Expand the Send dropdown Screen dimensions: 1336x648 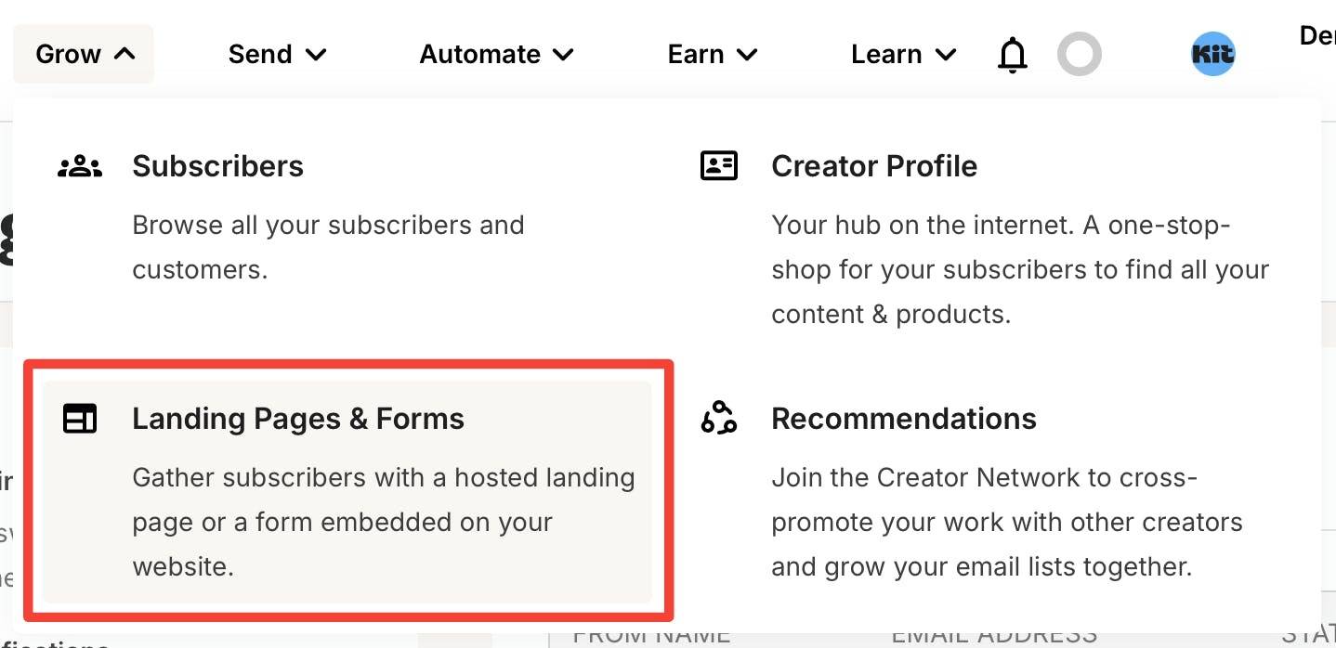click(x=277, y=55)
